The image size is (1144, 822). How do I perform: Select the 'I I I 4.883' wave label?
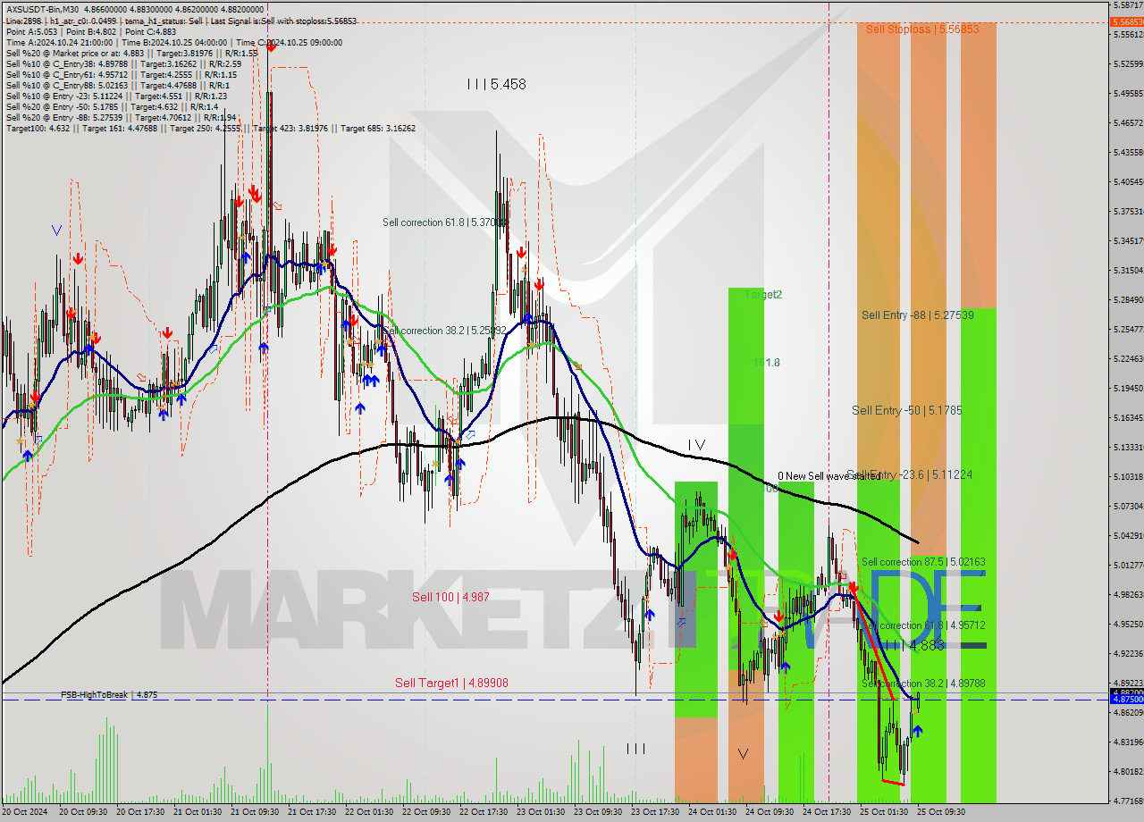[914, 644]
